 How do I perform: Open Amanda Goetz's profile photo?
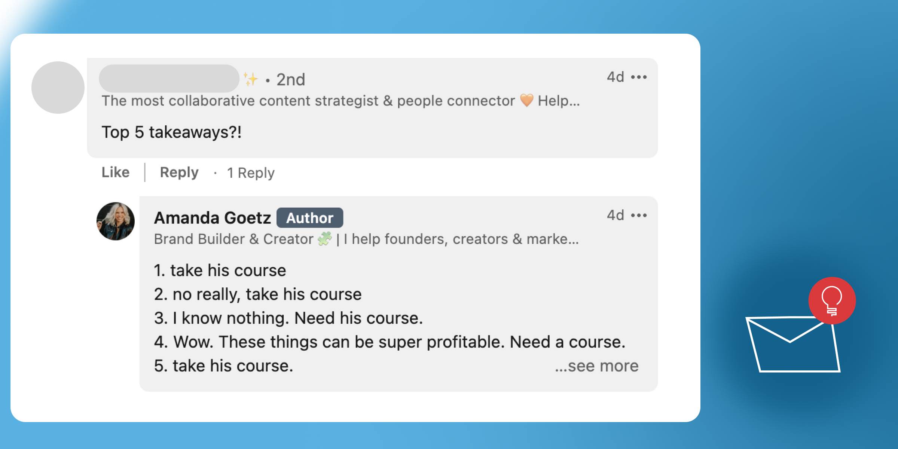point(116,221)
